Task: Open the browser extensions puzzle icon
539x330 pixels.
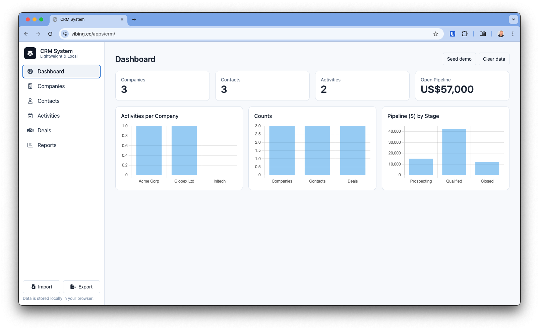Action: pos(465,34)
